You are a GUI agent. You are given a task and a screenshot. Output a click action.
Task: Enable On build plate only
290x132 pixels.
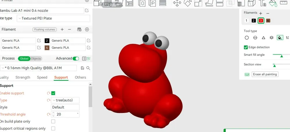point(53,122)
